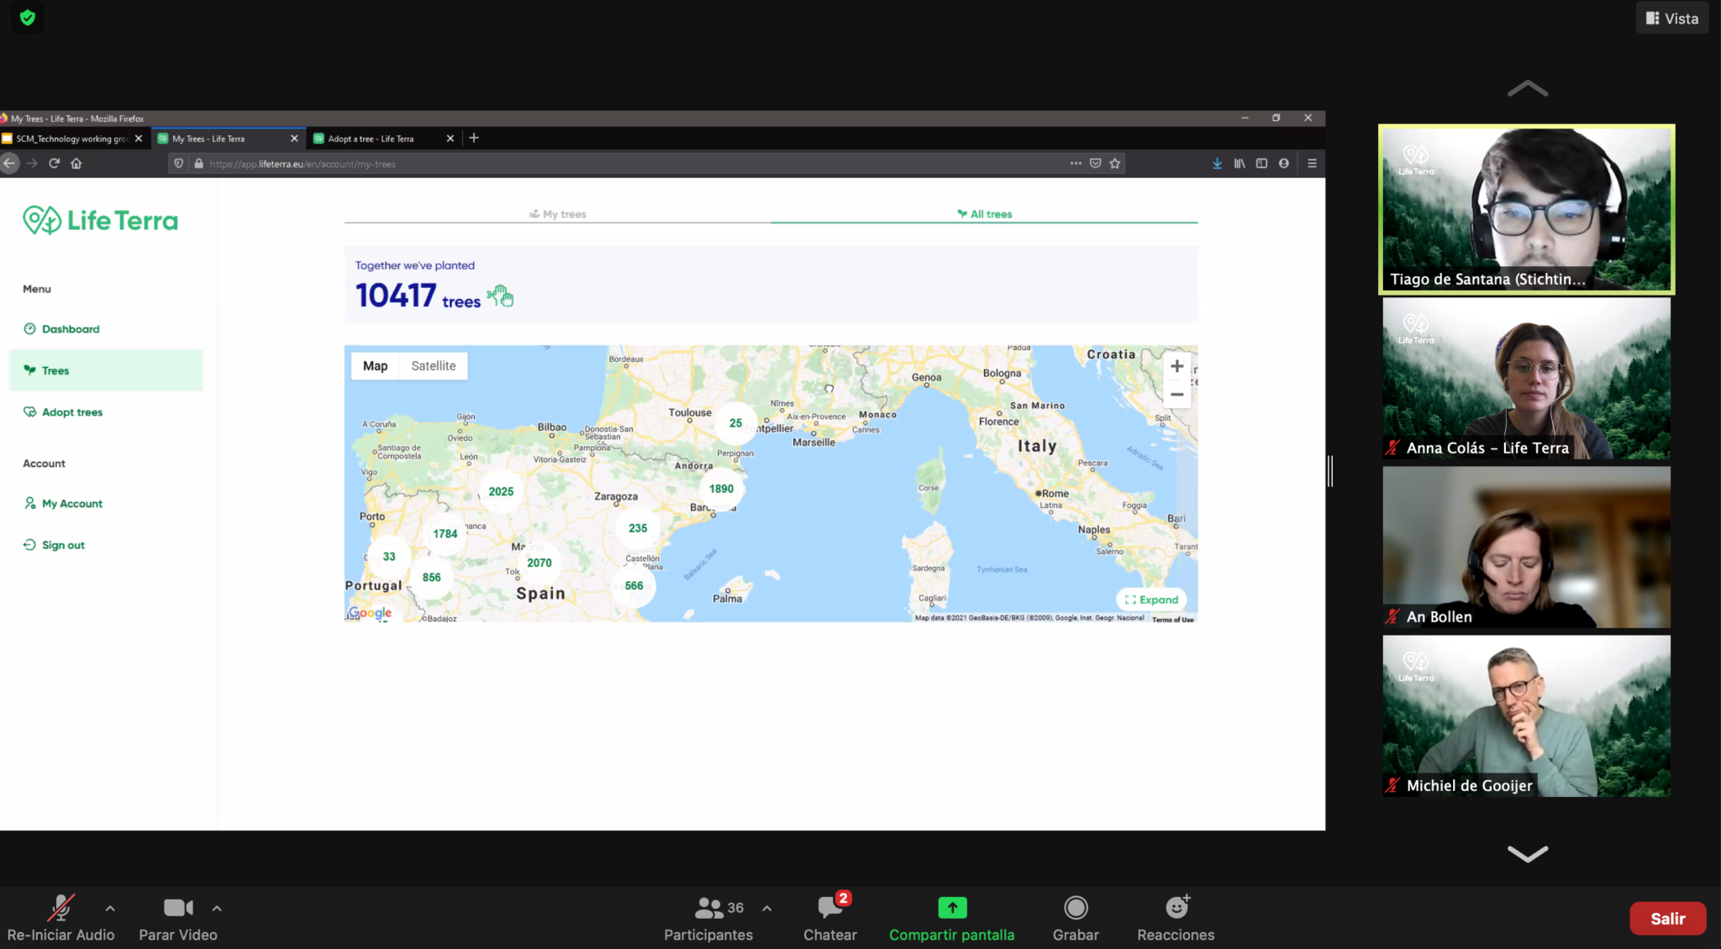Click the 2025 tree cluster marker
This screenshot has height=949, width=1721.
click(x=501, y=492)
